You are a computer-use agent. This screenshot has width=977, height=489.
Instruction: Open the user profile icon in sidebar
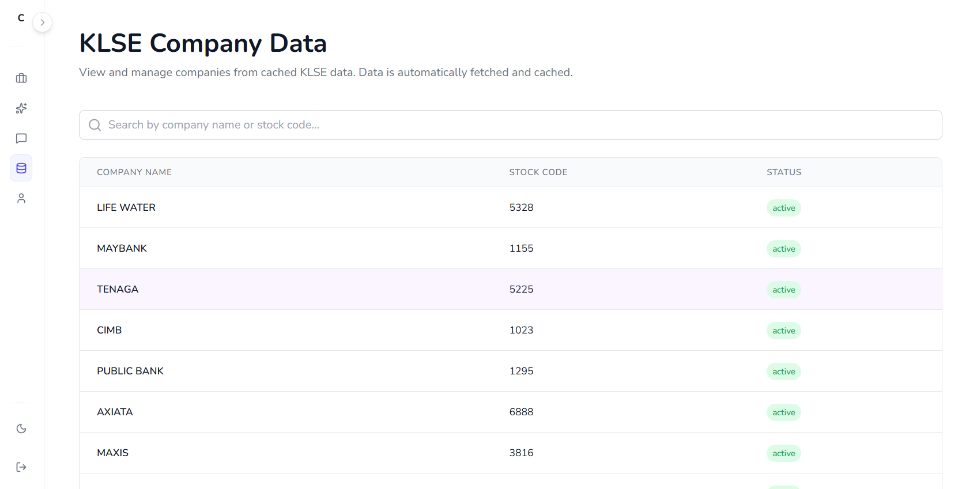tap(21, 198)
